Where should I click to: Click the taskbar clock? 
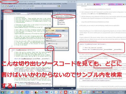(121, 92)
